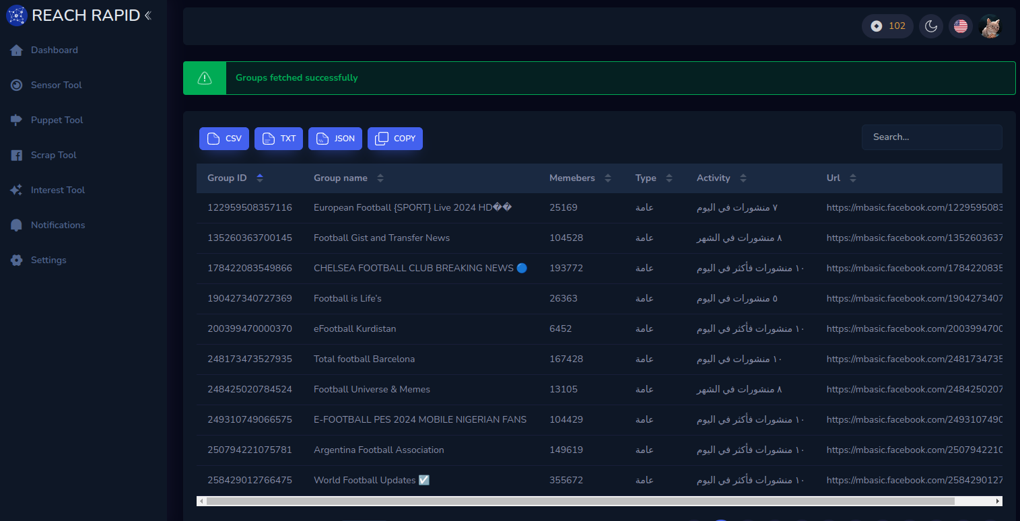
Task: Click group ID 200399470000370
Action: 250,328
